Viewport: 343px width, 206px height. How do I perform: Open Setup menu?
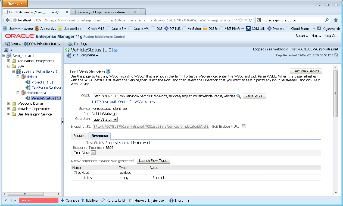pyautogui.click(x=302, y=36)
